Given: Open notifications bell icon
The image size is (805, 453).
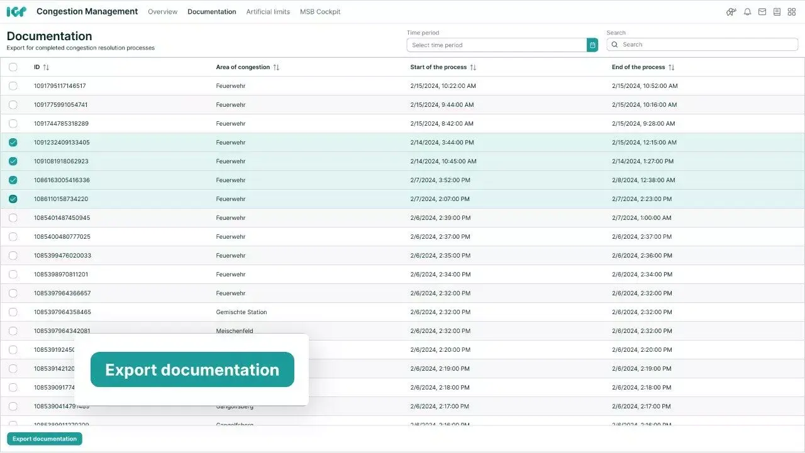Looking at the screenshot, I should [x=747, y=11].
